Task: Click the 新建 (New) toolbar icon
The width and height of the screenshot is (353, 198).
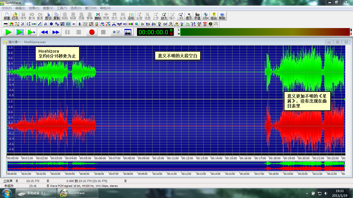Action: tap(7, 16)
